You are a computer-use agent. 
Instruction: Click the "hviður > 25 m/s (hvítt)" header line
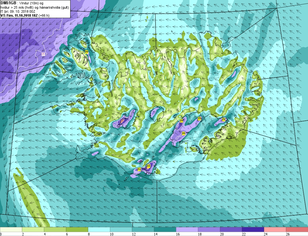(x=17, y=7)
